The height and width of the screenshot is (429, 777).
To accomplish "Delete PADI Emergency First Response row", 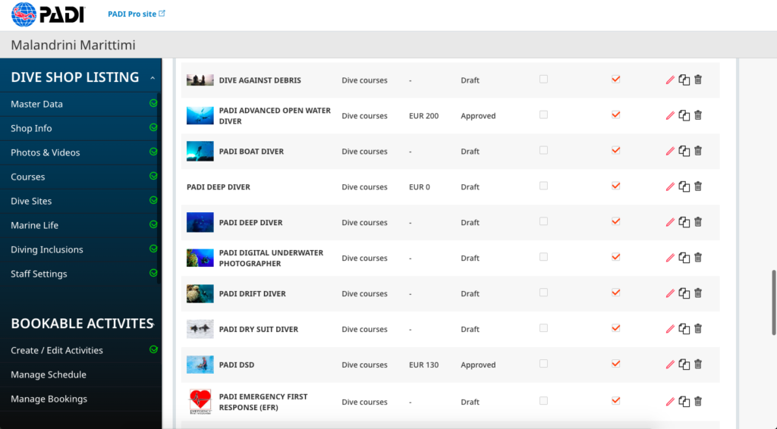I will [x=698, y=402].
